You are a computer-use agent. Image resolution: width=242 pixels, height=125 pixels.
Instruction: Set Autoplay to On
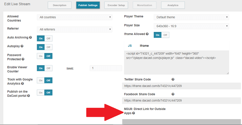pos(41,47)
